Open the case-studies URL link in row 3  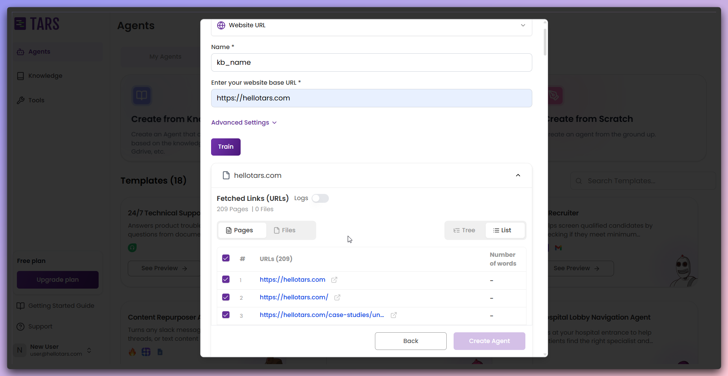[x=322, y=315]
